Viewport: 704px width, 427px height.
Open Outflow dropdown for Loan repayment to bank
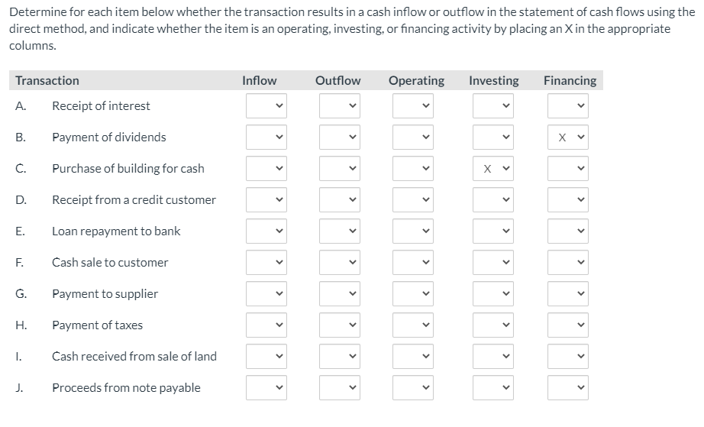pyautogui.click(x=339, y=231)
